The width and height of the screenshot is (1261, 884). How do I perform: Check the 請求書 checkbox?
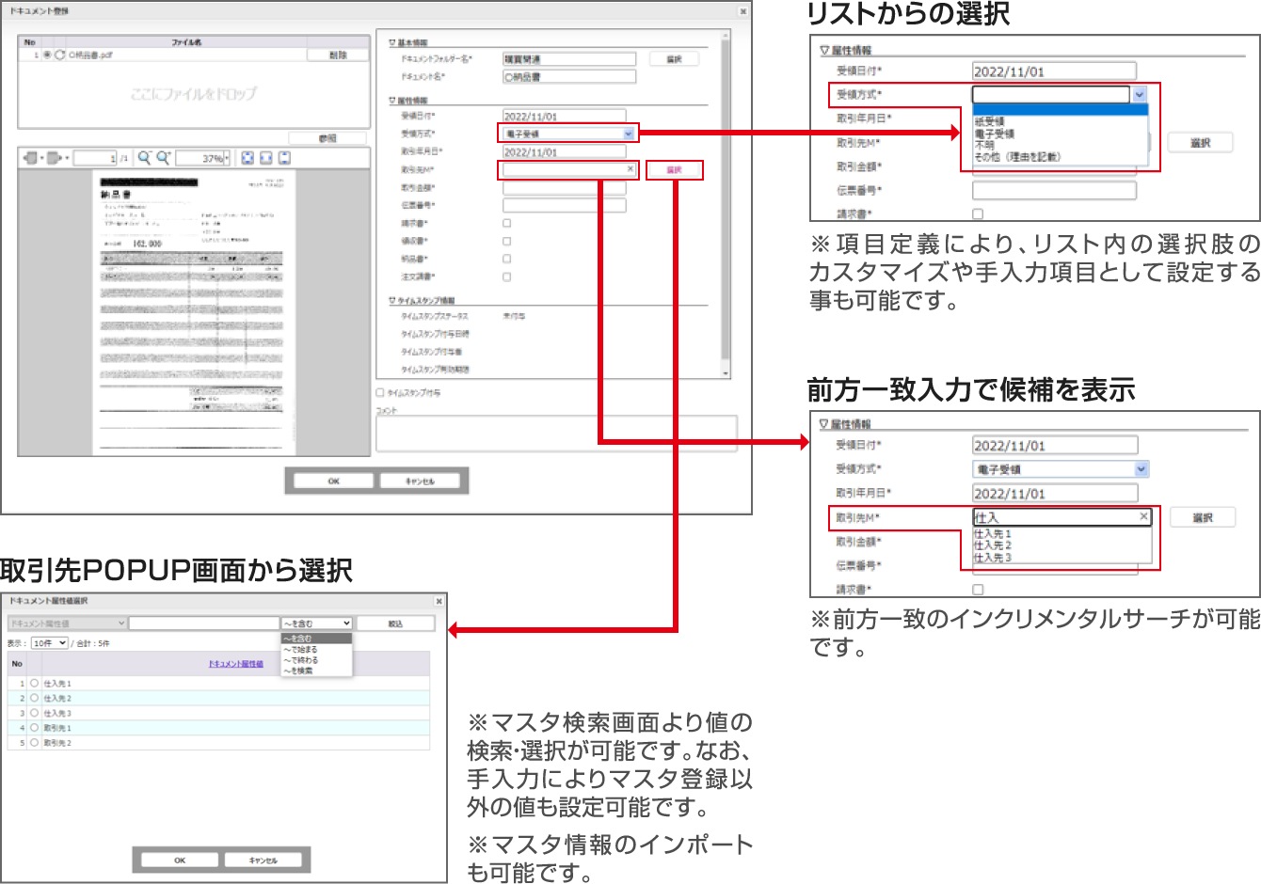(505, 222)
